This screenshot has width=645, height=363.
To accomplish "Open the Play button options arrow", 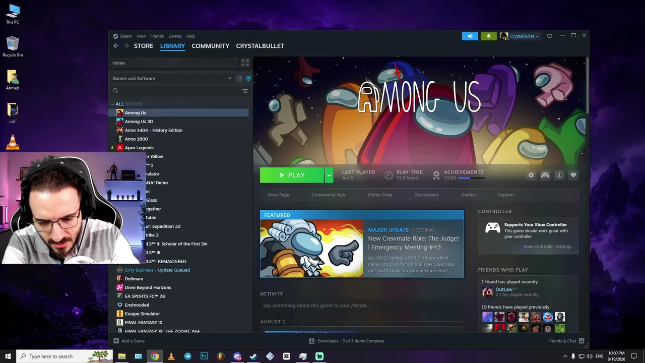I will [329, 175].
